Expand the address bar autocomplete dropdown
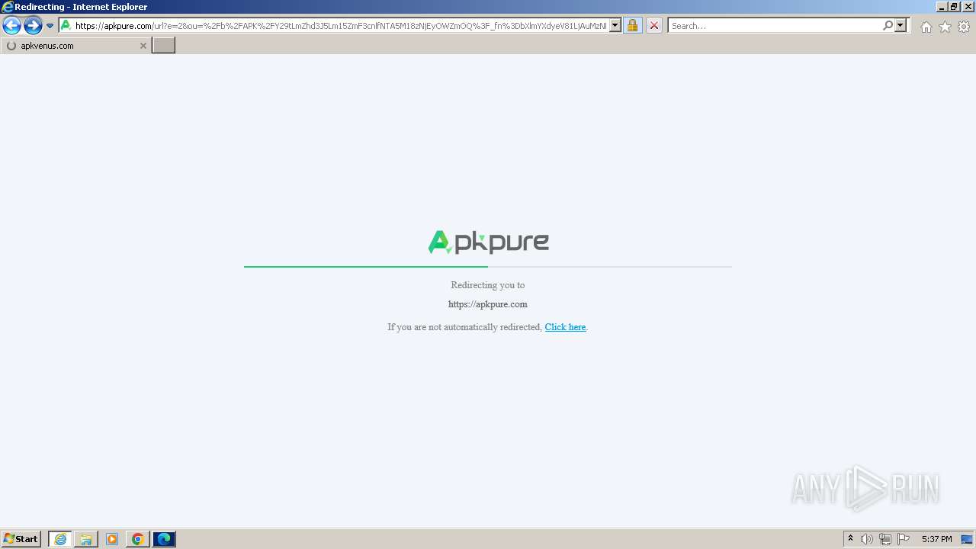The width and height of the screenshot is (976, 549). [x=615, y=25]
